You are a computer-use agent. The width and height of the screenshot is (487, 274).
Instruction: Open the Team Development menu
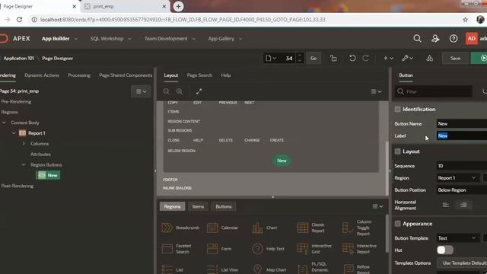point(170,39)
